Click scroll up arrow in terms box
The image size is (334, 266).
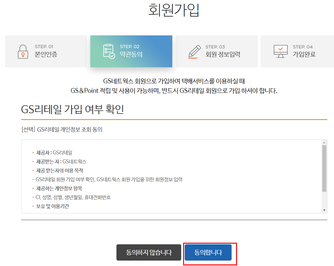tap(324, 143)
